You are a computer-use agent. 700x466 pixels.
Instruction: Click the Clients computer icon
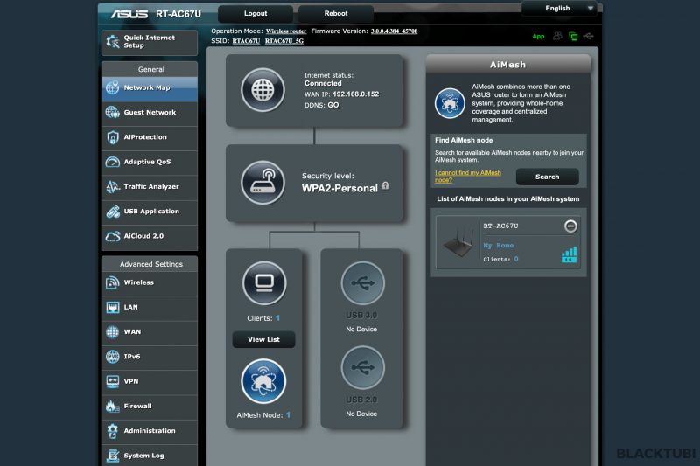(x=264, y=283)
